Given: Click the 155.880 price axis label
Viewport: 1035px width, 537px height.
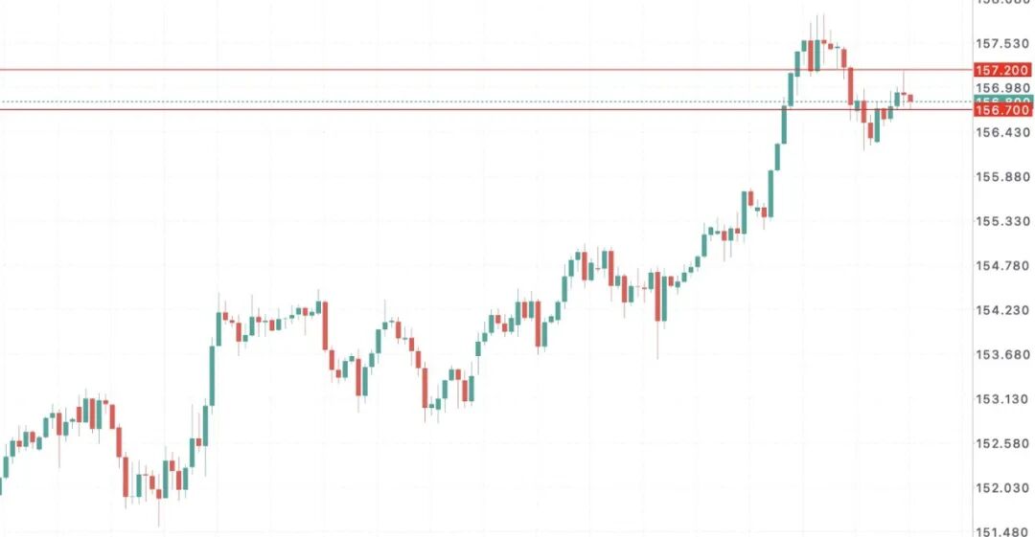Looking at the screenshot, I should [x=1002, y=177].
